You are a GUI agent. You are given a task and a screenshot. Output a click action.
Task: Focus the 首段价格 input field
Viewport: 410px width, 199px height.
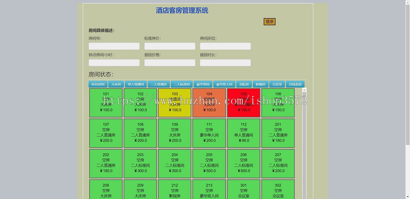pyautogui.click(x=170, y=63)
